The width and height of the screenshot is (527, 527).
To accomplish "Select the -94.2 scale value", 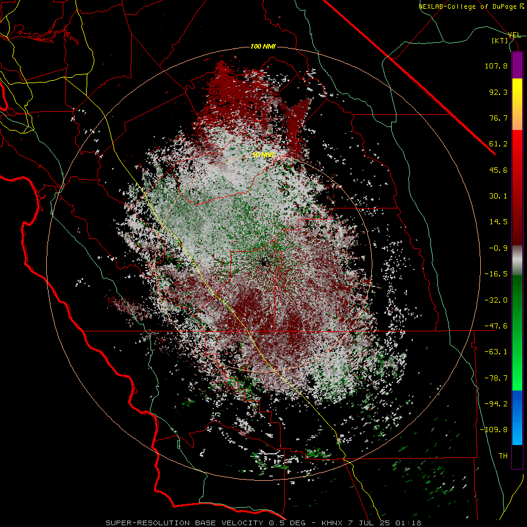I will click(x=496, y=404).
